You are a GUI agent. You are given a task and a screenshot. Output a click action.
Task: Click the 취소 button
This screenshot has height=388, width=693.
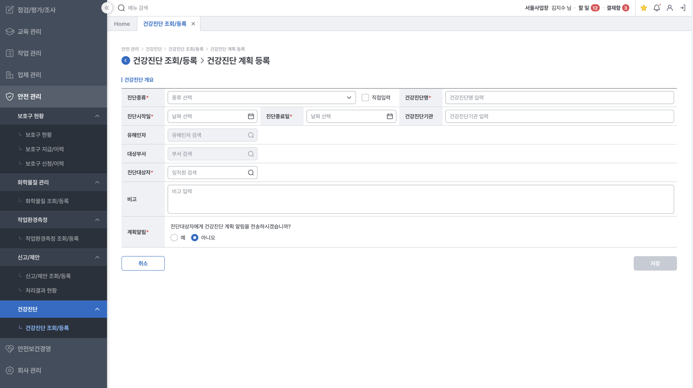tap(143, 263)
